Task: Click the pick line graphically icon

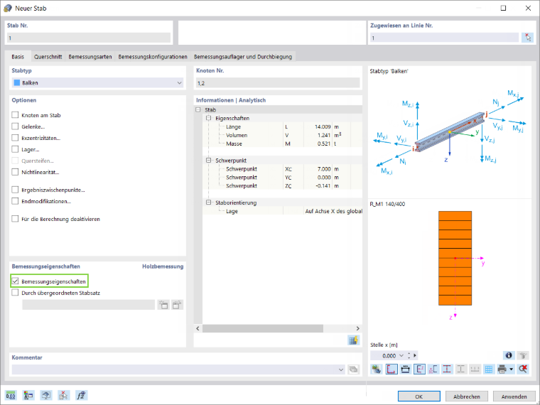Action: pos(527,37)
